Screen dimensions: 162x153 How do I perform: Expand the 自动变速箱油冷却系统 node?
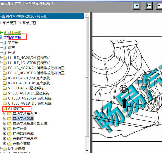coord(5,123)
